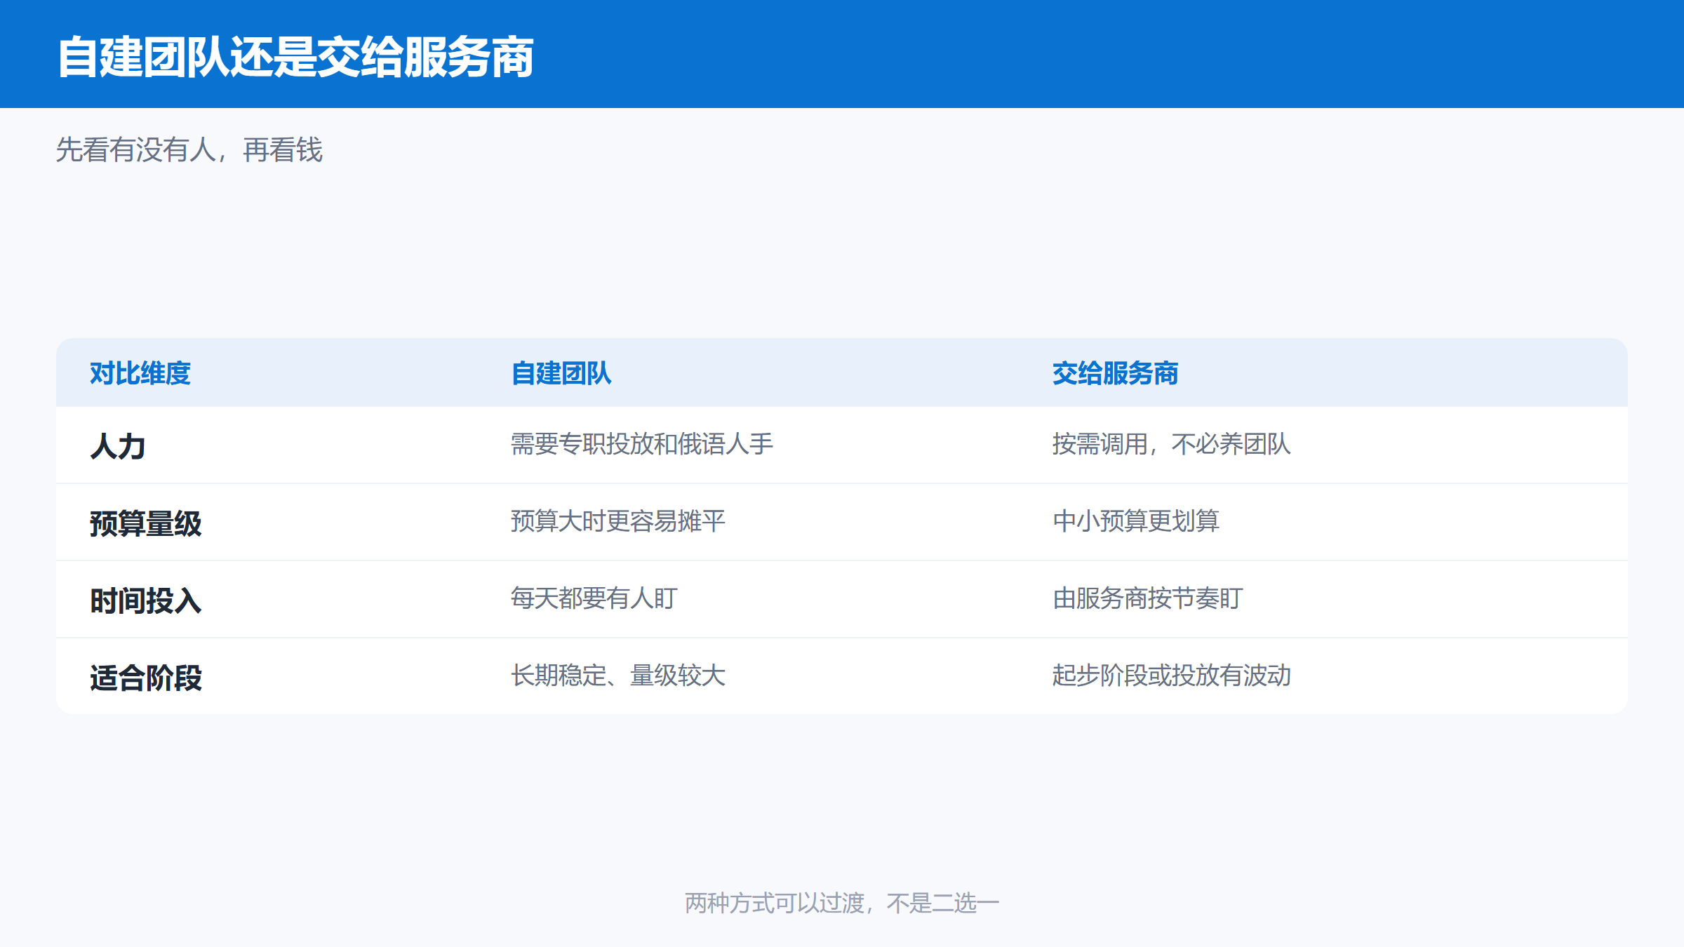Click the cell 由服务商按节奏盯

click(x=1148, y=598)
